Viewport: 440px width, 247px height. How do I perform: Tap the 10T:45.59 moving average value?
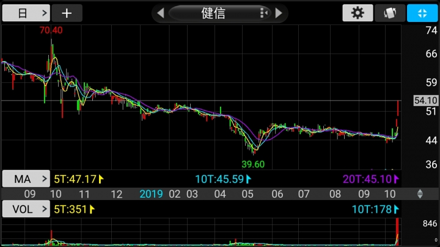(219, 179)
